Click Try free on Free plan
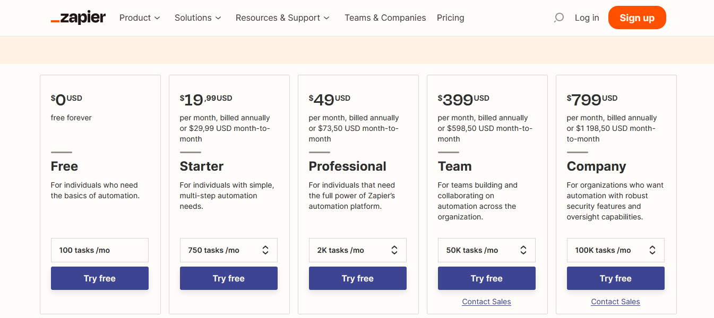The width and height of the screenshot is (714, 318). point(100,278)
